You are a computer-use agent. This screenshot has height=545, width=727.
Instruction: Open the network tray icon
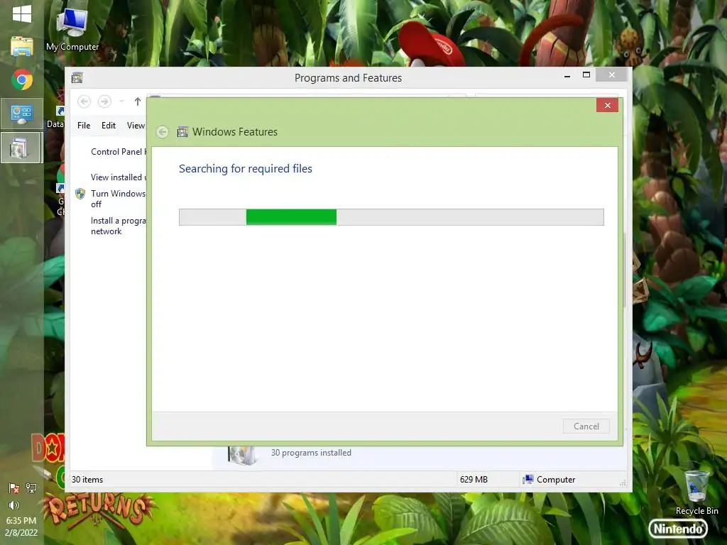pos(31,488)
